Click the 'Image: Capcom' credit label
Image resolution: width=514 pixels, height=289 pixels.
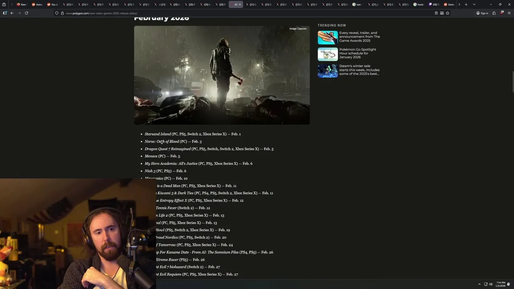pos(298,29)
